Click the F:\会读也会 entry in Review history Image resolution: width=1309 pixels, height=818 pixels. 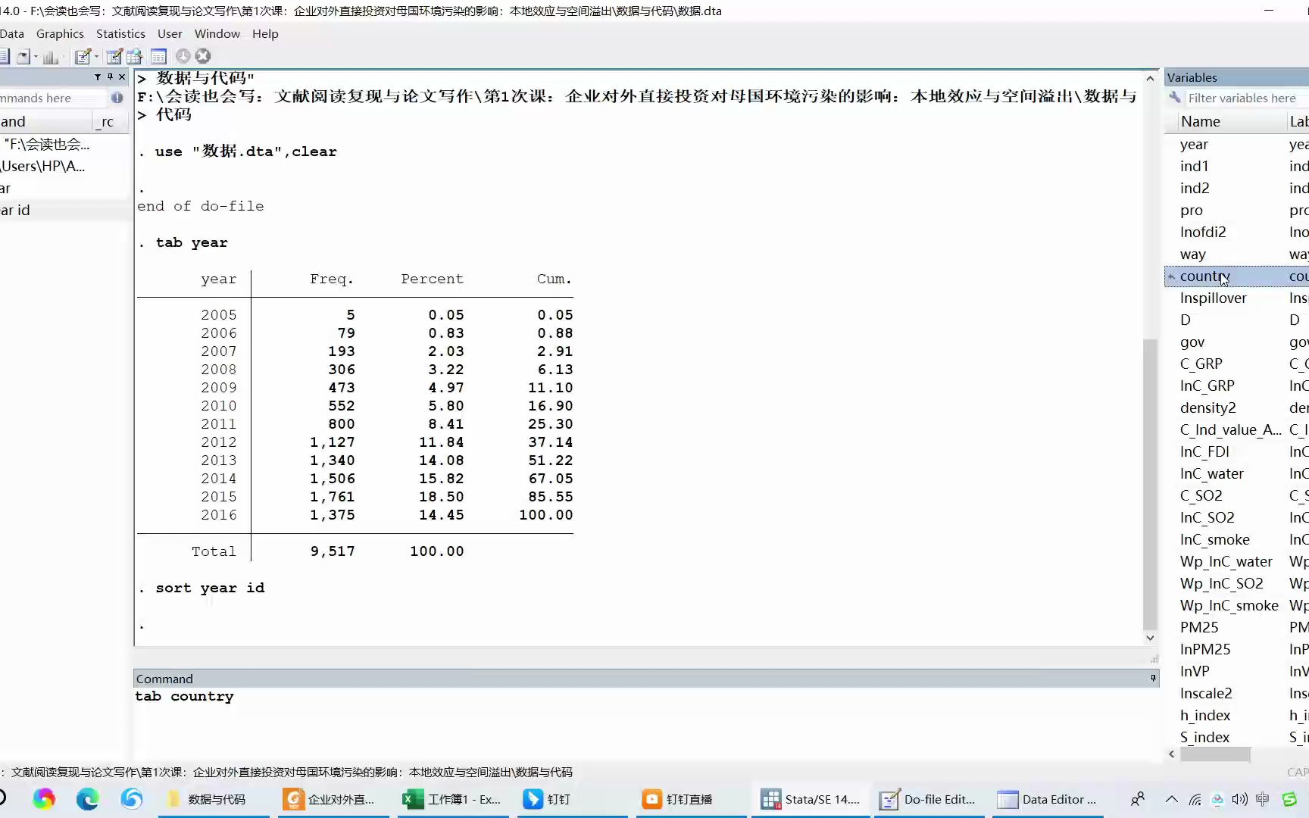click(64, 144)
